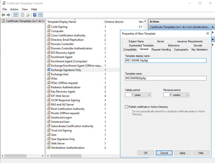Toggle the show/hide console tree icon
215x163 pixels.
click(16, 15)
